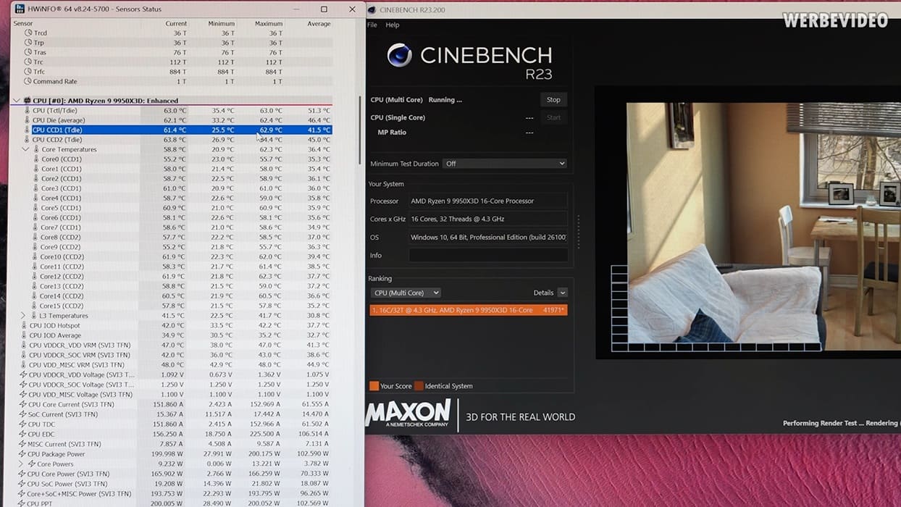Click the arrow next to Details
Screen dimensions: 901x507
[563, 293]
